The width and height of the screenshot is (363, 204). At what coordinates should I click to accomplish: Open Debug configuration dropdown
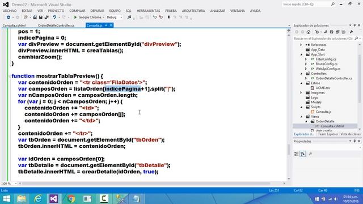121,18
